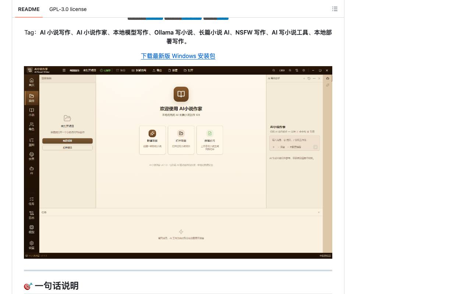Click the bold tag text NSFW 写作

pyautogui.click(x=251, y=32)
